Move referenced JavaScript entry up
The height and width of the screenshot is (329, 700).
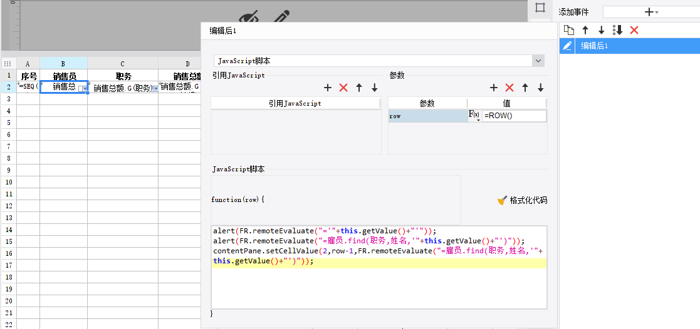(359, 88)
